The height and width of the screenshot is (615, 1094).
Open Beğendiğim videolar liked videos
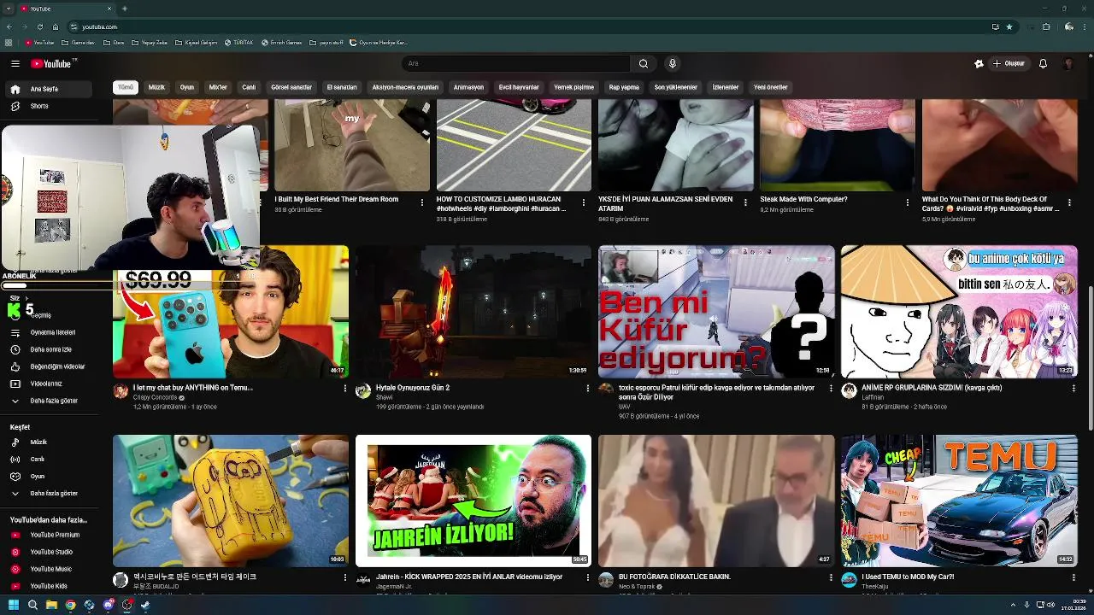point(50,366)
